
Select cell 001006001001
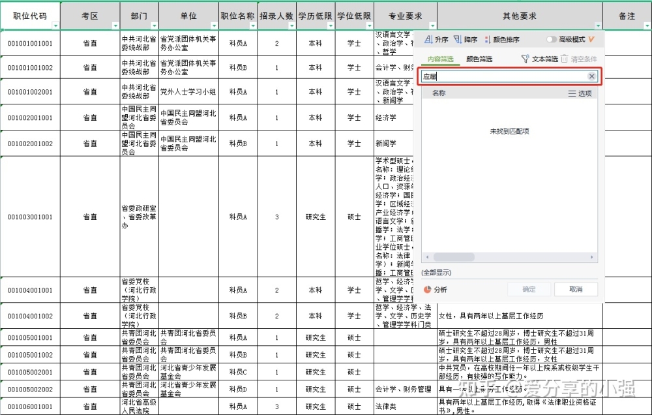coord(31,407)
